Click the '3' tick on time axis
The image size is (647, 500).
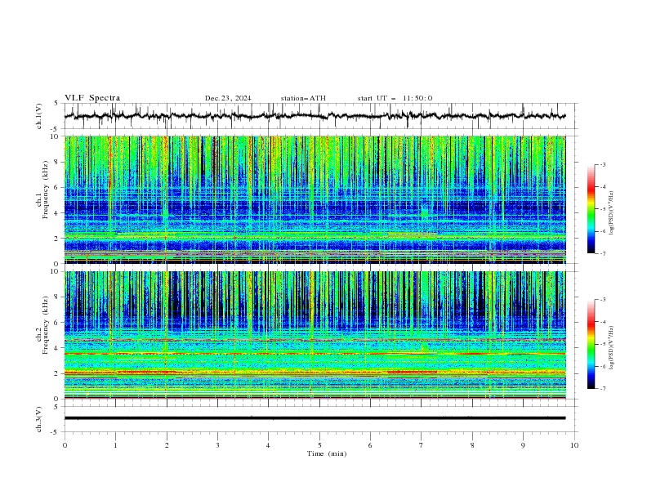(x=217, y=445)
